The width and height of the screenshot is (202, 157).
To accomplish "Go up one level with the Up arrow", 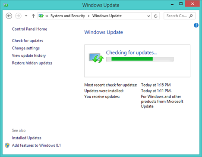I will point(33,16).
